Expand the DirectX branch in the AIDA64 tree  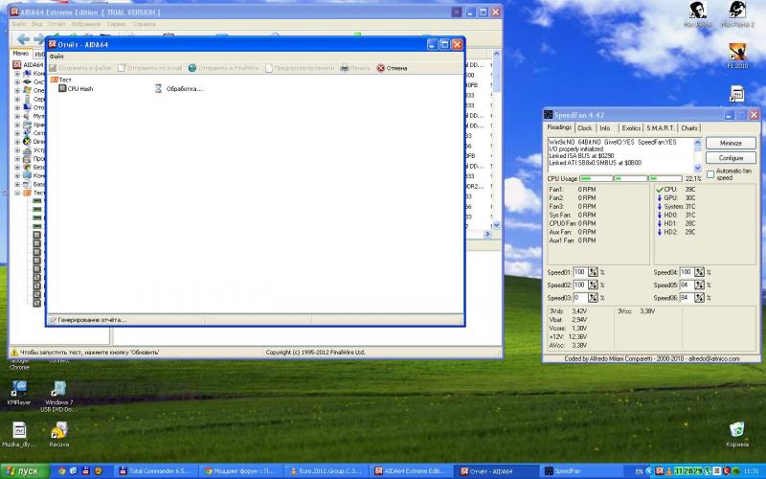pos(17,141)
